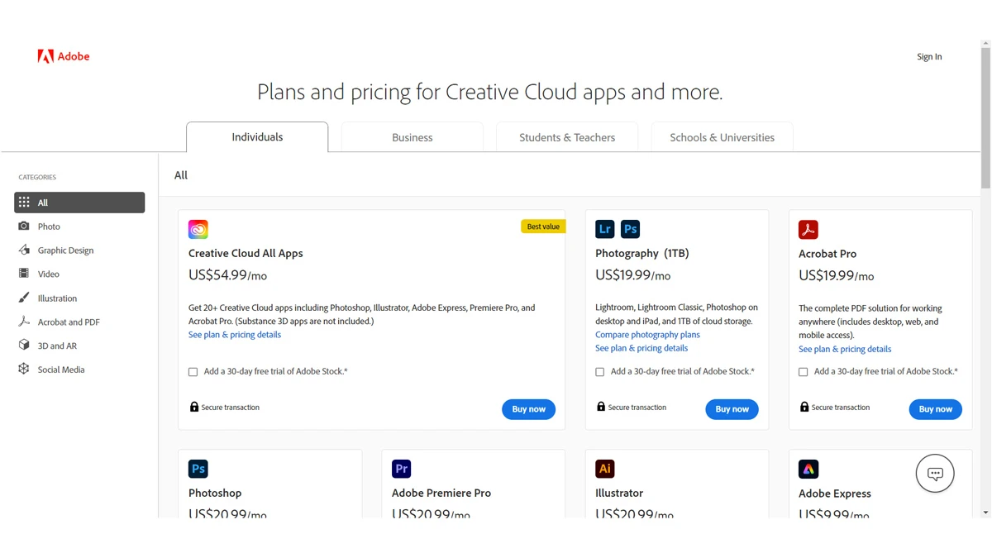Select the Social Media category

(x=79, y=370)
